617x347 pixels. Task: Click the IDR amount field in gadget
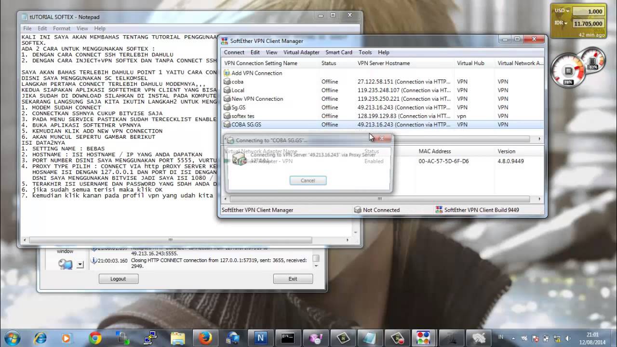click(588, 24)
